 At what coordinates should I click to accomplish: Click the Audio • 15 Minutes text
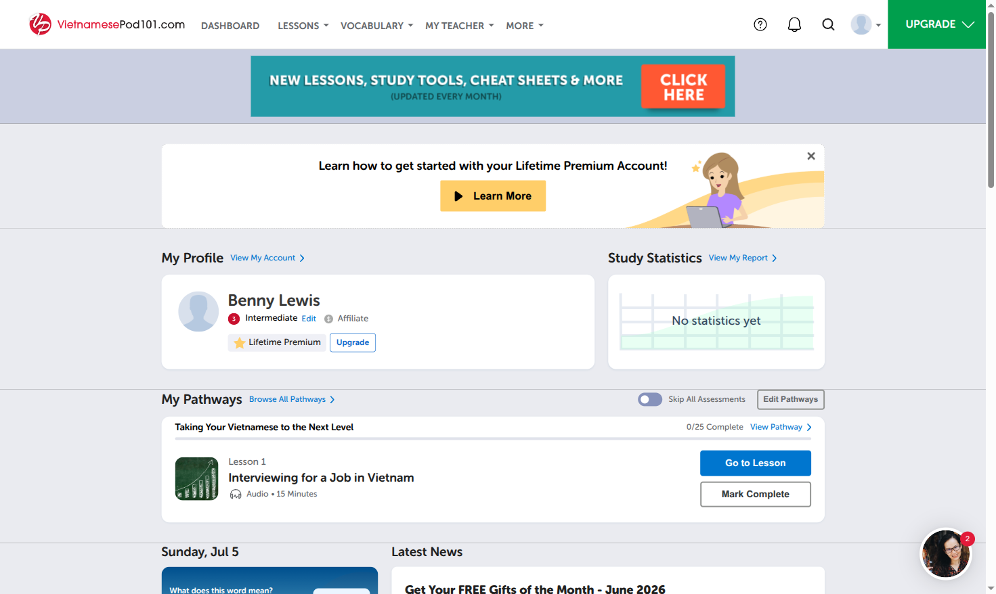(282, 495)
